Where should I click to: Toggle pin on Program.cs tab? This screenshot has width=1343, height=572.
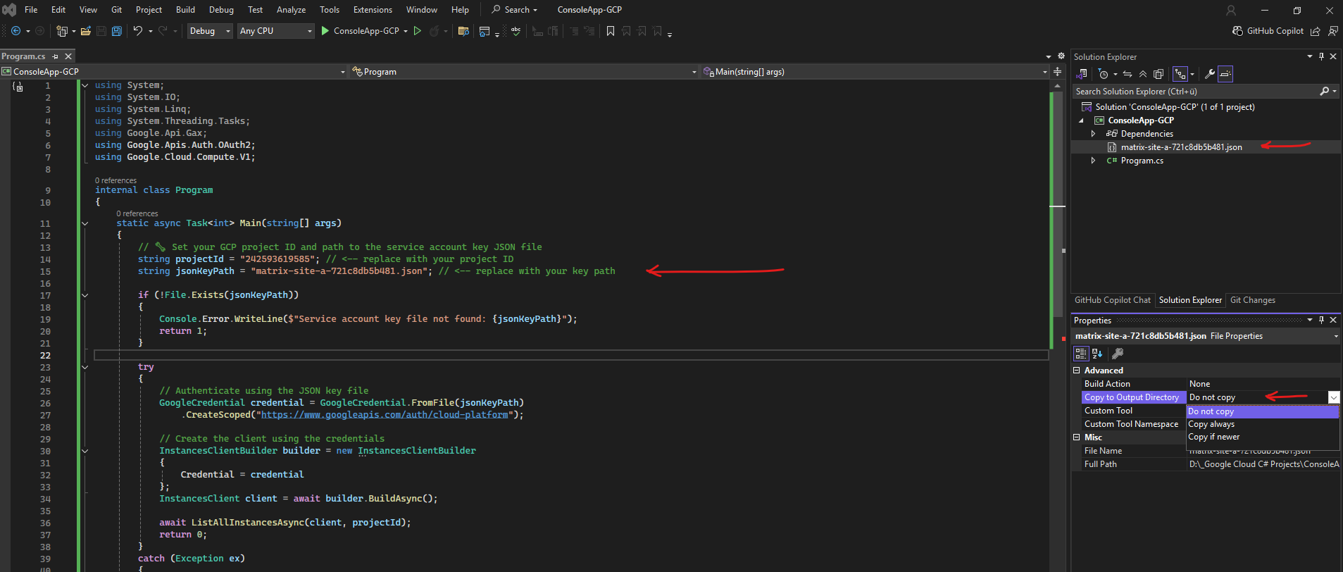coord(56,56)
